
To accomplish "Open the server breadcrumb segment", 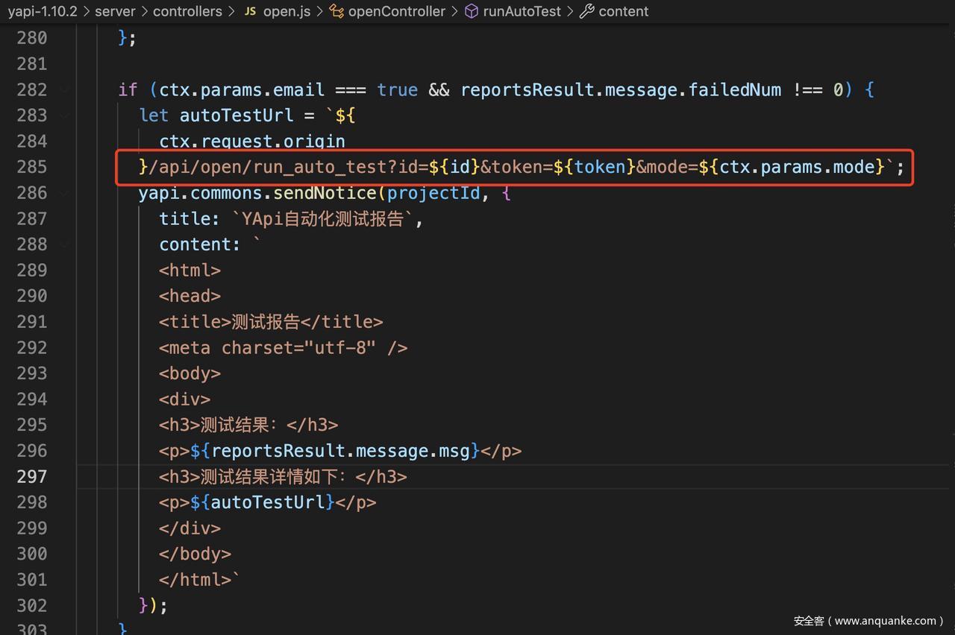I will [115, 11].
